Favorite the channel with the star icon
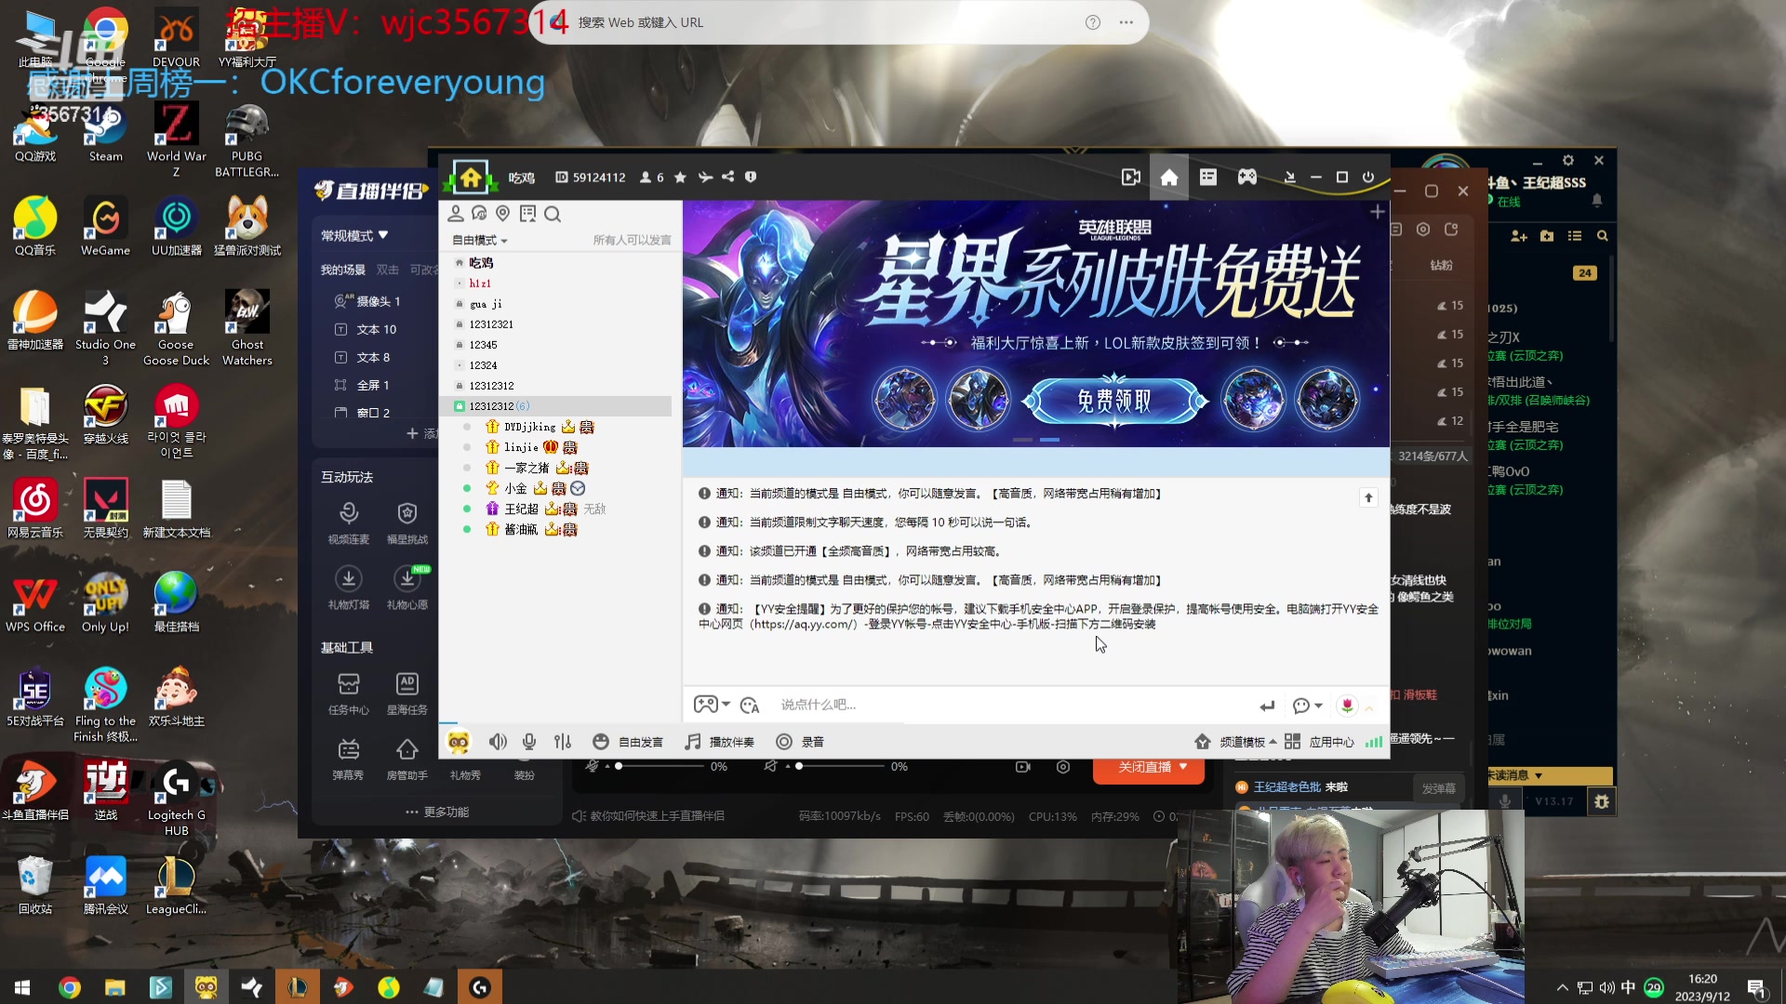Image resolution: width=1786 pixels, height=1004 pixels. [680, 177]
